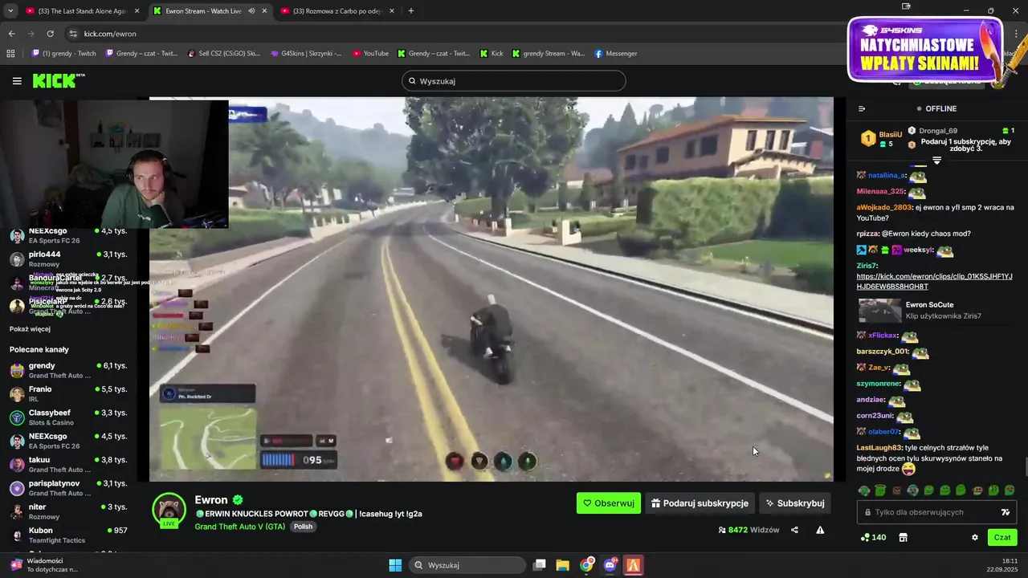This screenshot has height=578, width=1028.
Task: Click Ewron's channel avatar with the LIVE badge
Action: coord(169,510)
